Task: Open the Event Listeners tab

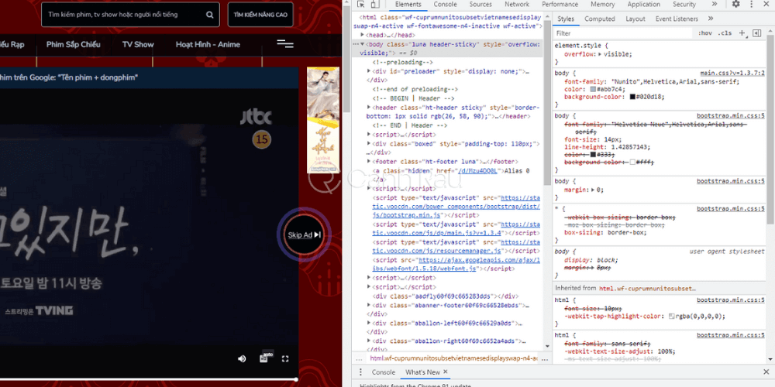Action: pos(677,19)
